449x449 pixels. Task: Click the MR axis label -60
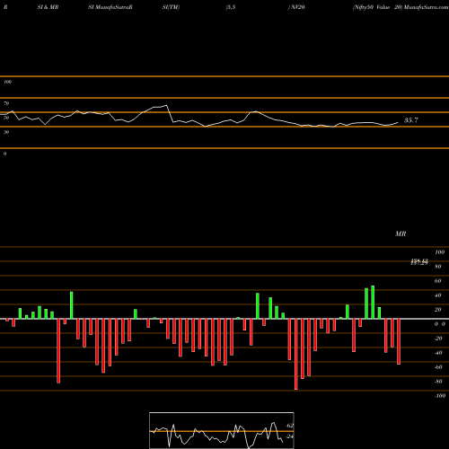[438, 367]
